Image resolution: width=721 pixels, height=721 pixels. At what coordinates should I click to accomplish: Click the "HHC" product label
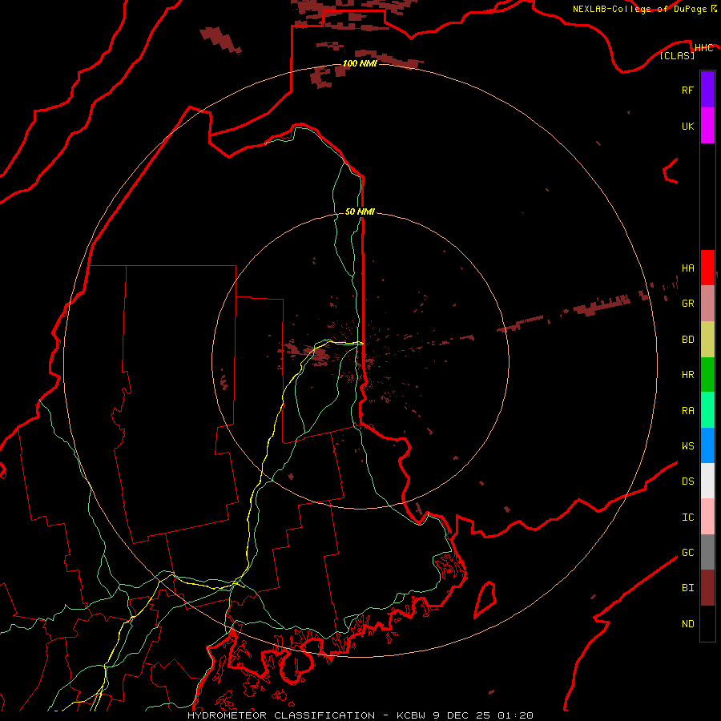point(703,48)
